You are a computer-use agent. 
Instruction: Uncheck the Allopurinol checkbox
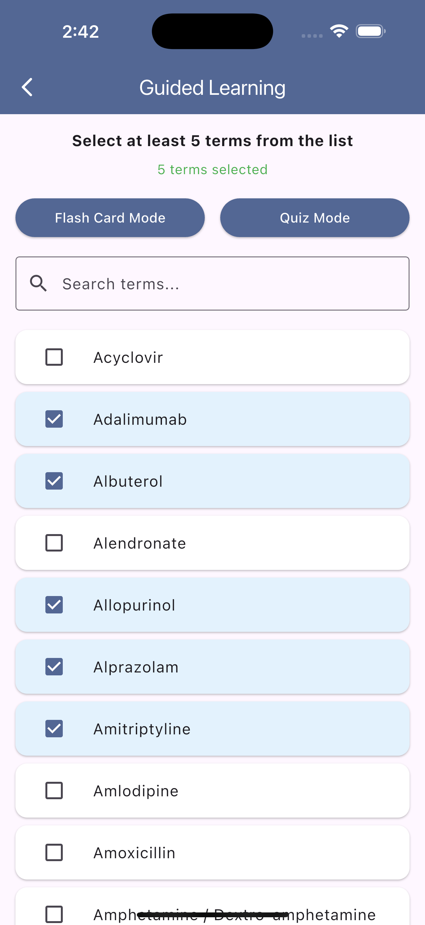(x=54, y=605)
